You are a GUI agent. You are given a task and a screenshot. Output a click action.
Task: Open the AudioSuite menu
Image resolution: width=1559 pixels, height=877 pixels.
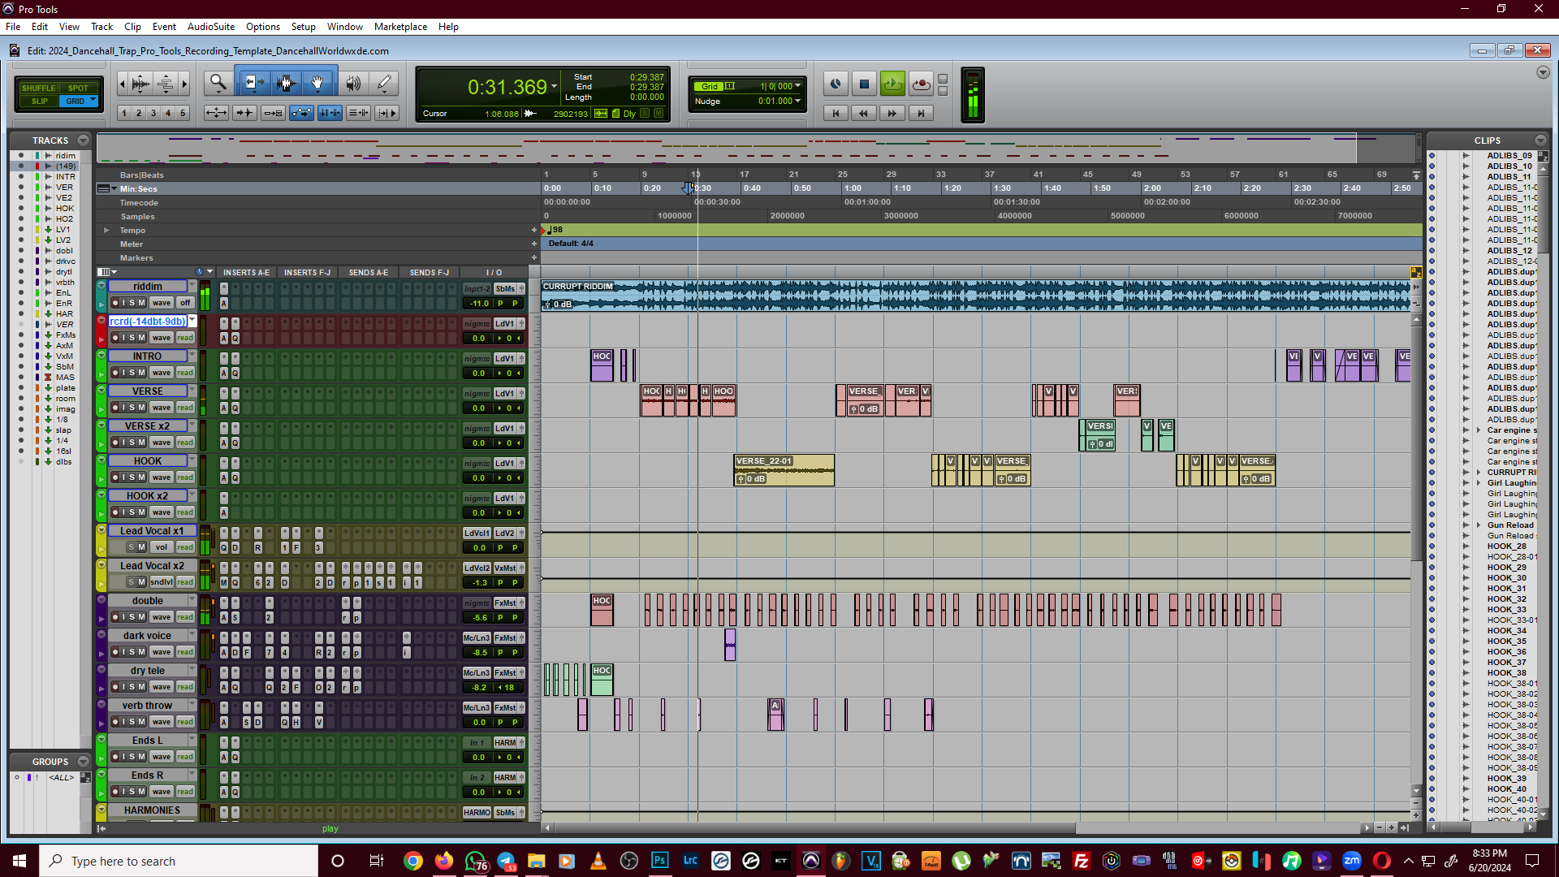210,27
